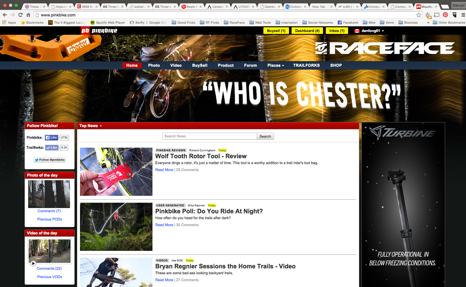The height and width of the screenshot is (287, 466).
Task: Follow @pinkbike on Twitter
Action: (50, 160)
